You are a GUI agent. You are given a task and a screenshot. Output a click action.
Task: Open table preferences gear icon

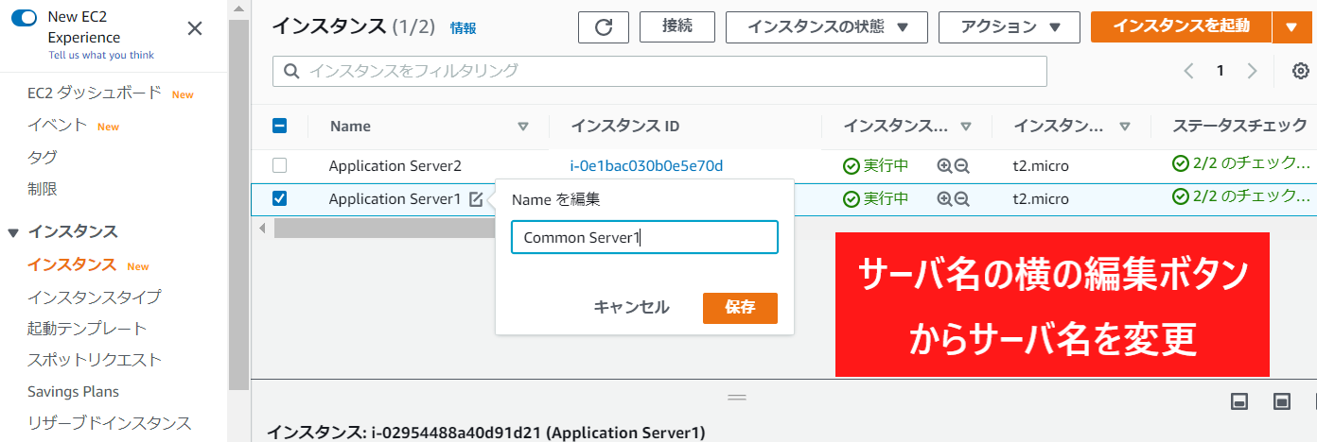point(1301,71)
